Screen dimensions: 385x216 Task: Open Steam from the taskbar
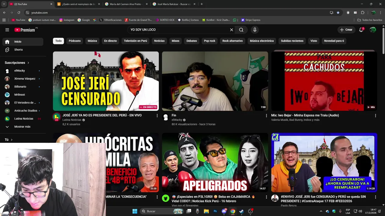tap(241, 211)
